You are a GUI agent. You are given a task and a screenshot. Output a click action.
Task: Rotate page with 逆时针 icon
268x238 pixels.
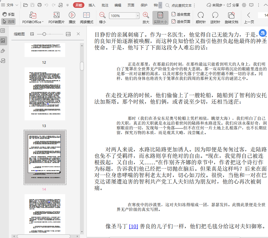[x=215, y=15]
